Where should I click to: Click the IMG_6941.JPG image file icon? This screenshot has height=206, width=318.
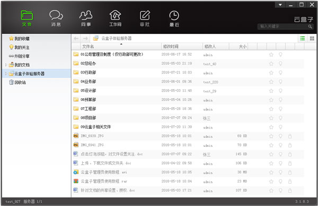click(x=76, y=145)
